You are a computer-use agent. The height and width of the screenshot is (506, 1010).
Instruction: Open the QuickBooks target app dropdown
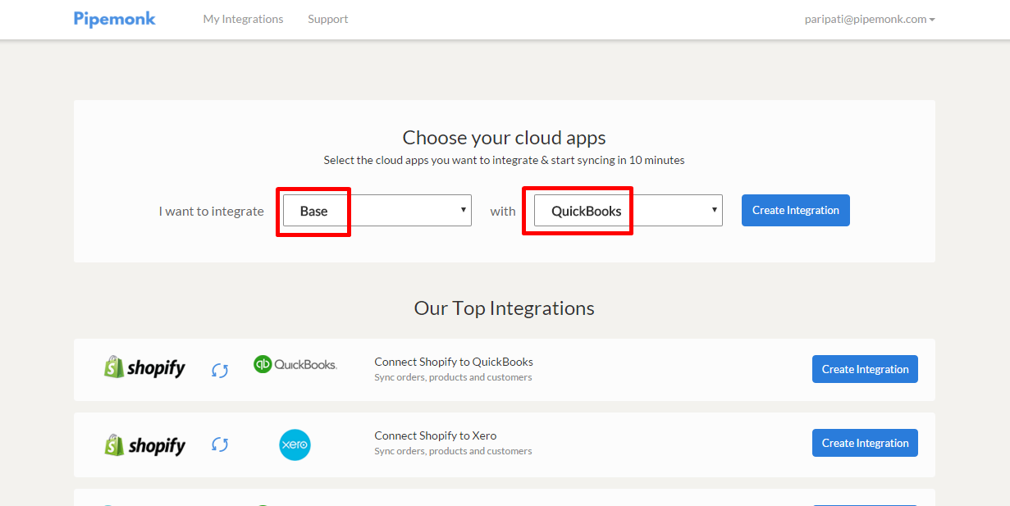click(x=628, y=211)
